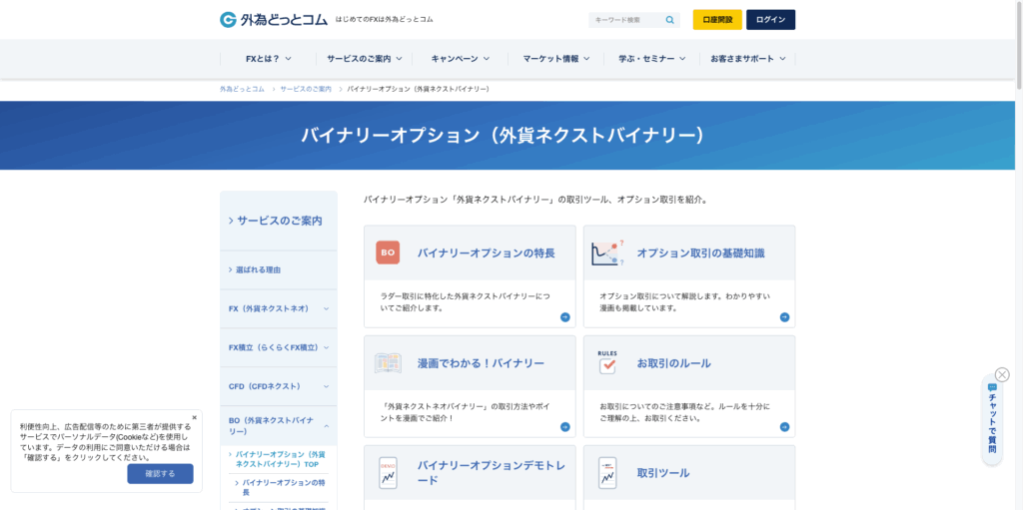Click the キーワード検索 search field
This screenshot has width=1023, height=510.
point(626,20)
